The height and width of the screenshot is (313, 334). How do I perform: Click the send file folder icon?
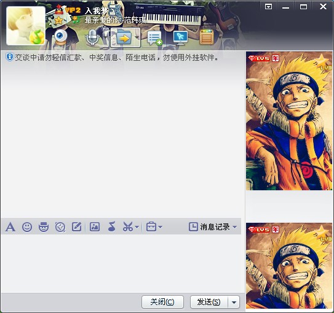(x=124, y=37)
